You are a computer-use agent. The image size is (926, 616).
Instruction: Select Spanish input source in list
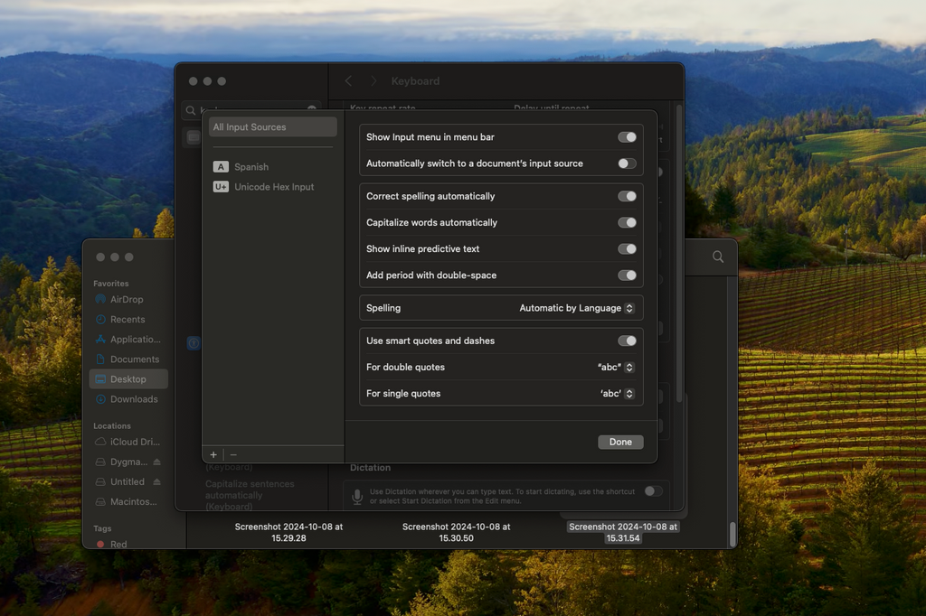tap(250, 167)
